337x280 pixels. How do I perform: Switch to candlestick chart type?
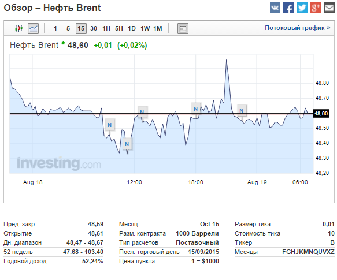(19, 28)
